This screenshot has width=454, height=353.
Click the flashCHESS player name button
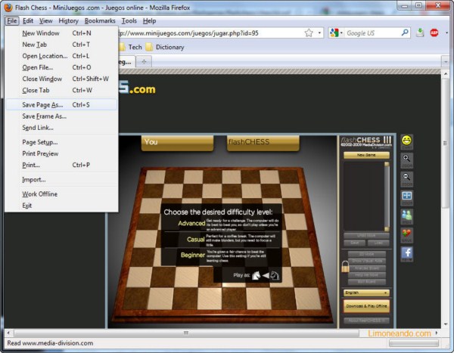pyautogui.click(x=263, y=143)
